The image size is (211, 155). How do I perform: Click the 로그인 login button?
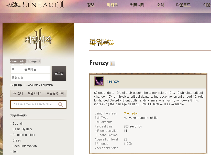click(x=59, y=73)
